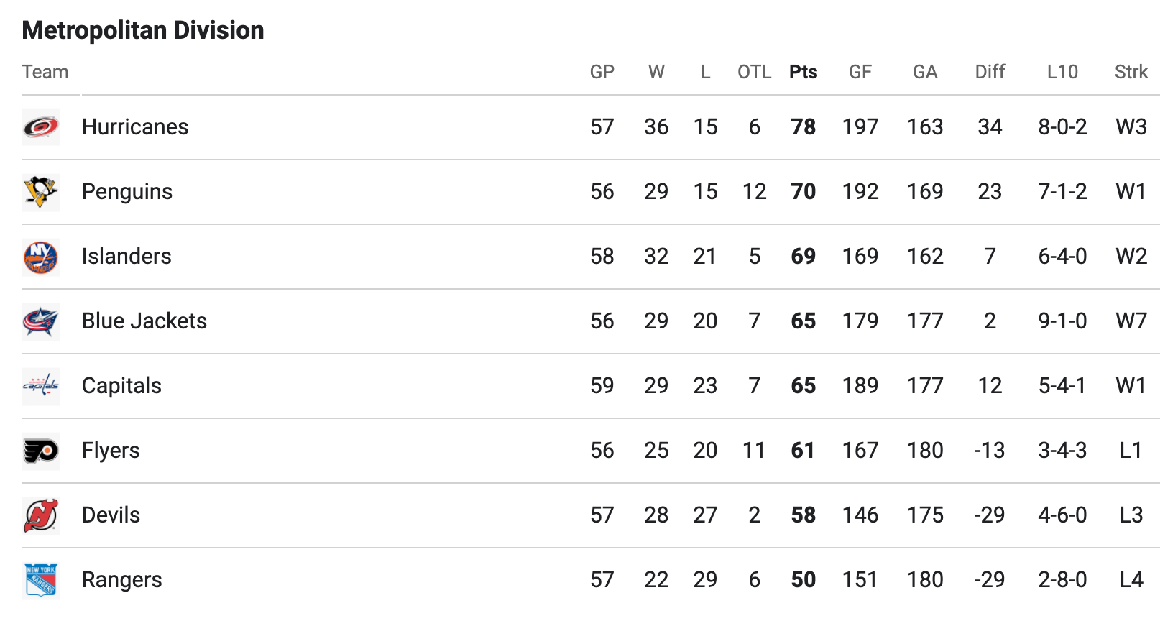Click the Hurricanes team logo
The height and width of the screenshot is (621, 1173).
coord(41,127)
